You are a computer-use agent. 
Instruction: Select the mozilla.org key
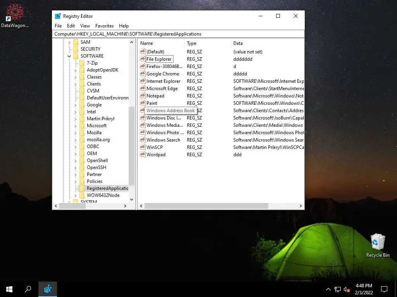pos(98,139)
